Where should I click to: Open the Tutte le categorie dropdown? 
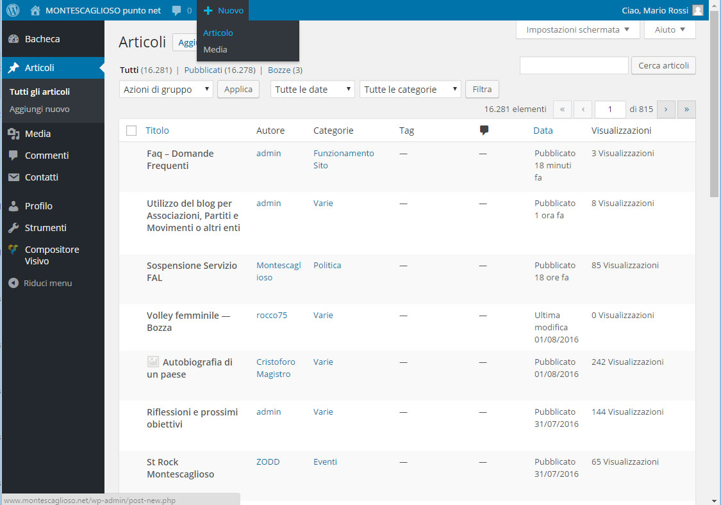click(x=410, y=90)
